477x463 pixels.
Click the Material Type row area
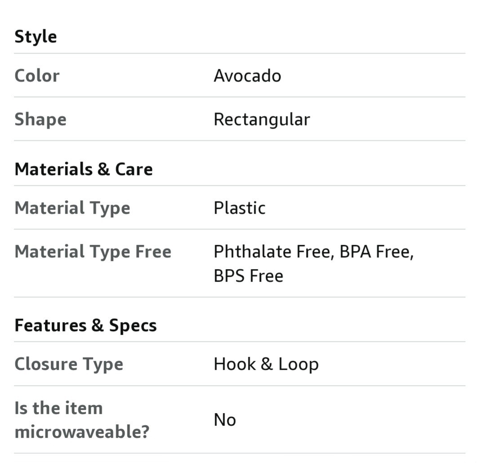tap(240, 207)
